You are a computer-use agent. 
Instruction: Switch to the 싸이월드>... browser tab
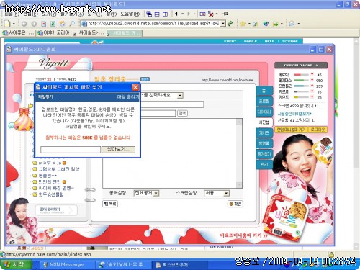[89, 32]
